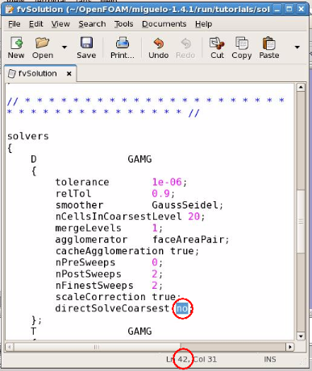312x371 pixels.
Task: Copy the selected text
Action: [x=242, y=47]
